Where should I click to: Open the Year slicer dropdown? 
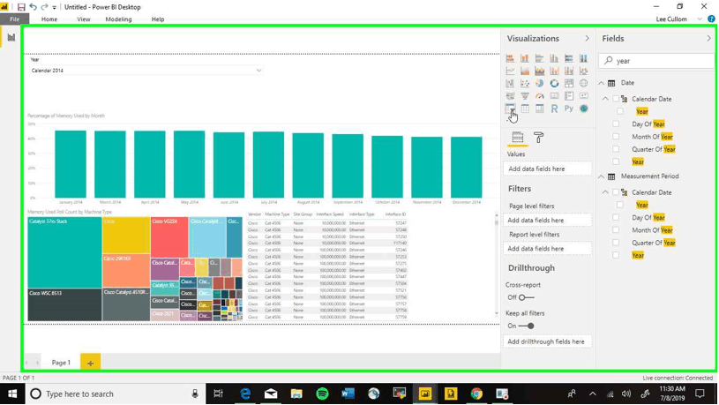(x=258, y=71)
